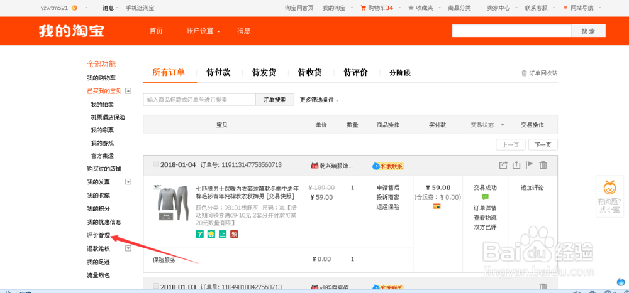
Task: Select the 2018-01-03 order checkbox
Action: click(155, 286)
